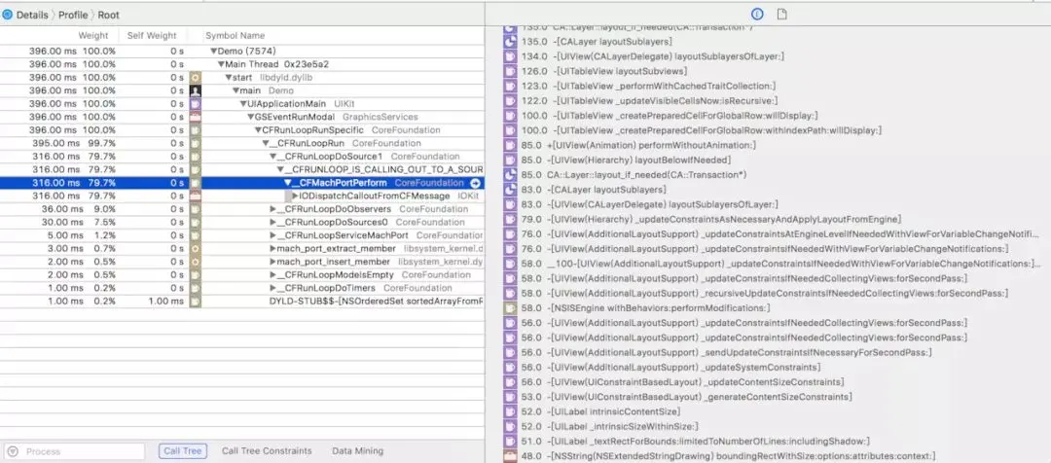Click the focus arrow on the __CFMachPortPerform row
This screenshot has width=1051, height=463.
[475, 183]
